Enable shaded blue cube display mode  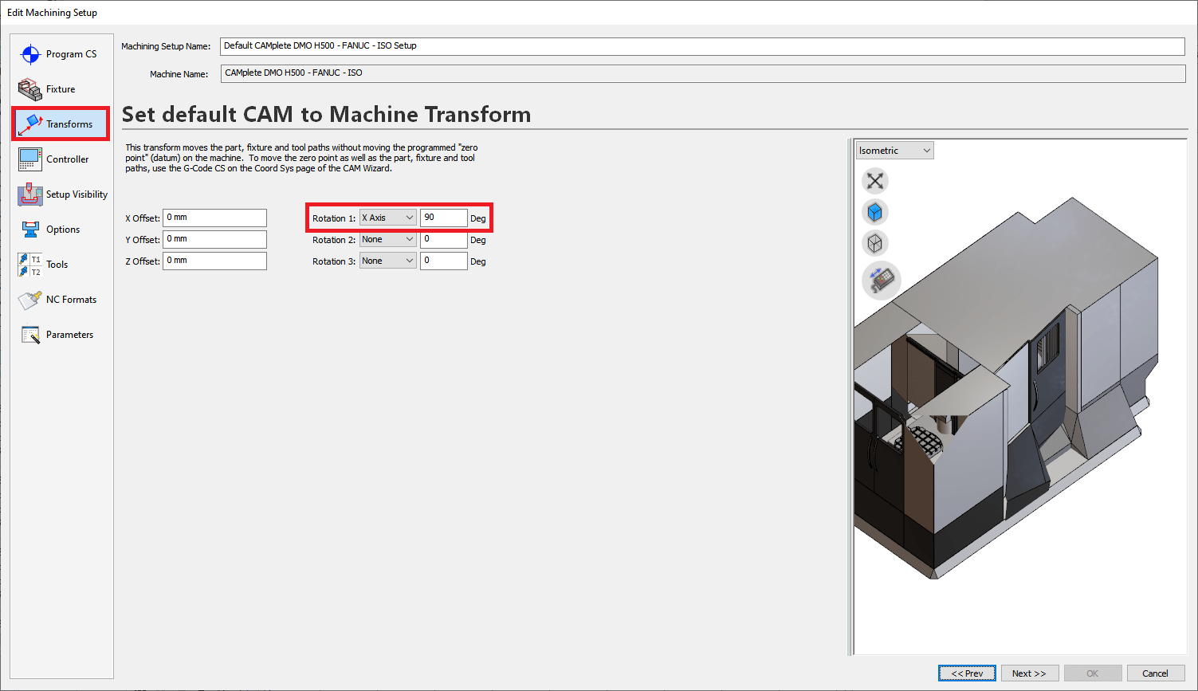click(875, 212)
